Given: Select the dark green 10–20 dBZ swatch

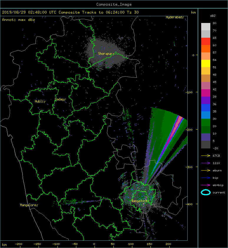Looking at the screenshot, I should coord(206,130).
